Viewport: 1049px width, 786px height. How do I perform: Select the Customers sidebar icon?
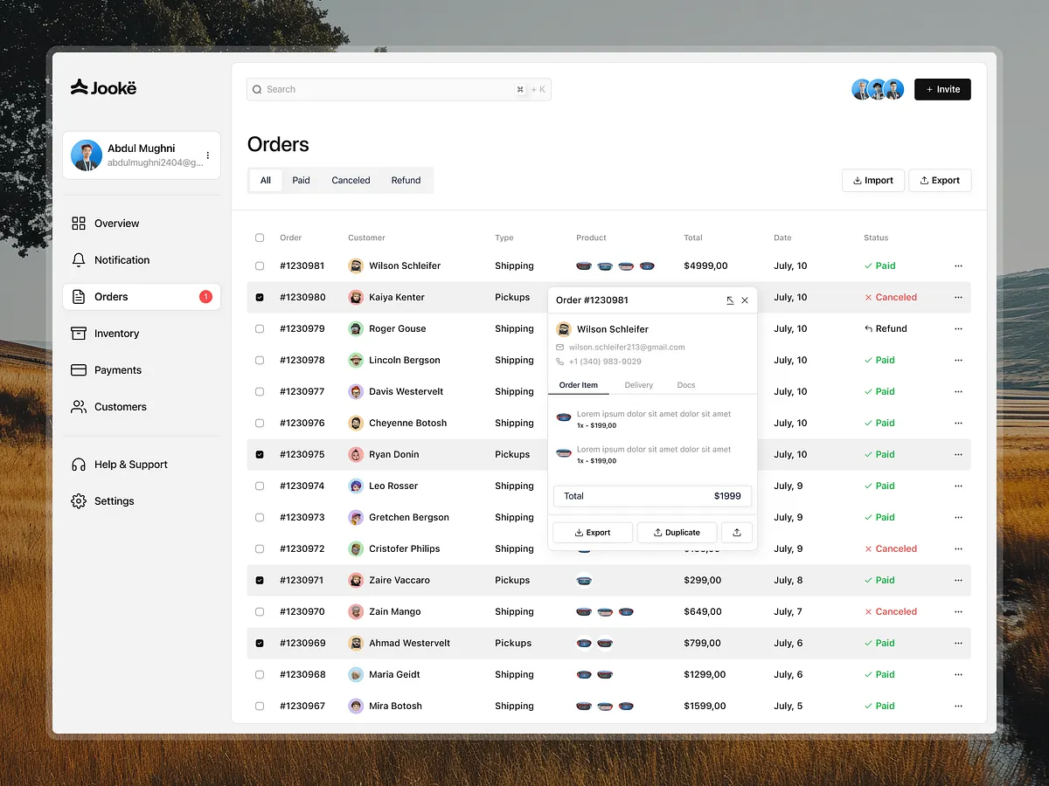click(78, 406)
